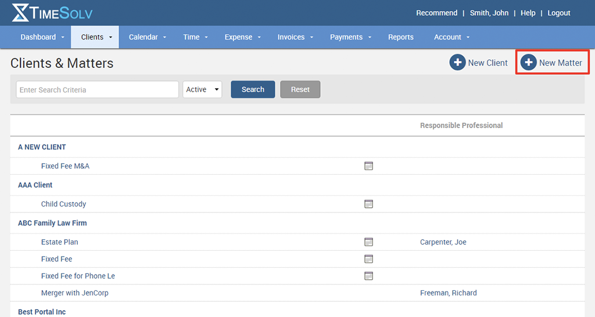
Task: Focus the Enter Search Criteria field
Action: tap(97, 89)
